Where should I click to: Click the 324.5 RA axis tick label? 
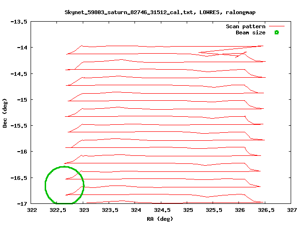[162, 210]
